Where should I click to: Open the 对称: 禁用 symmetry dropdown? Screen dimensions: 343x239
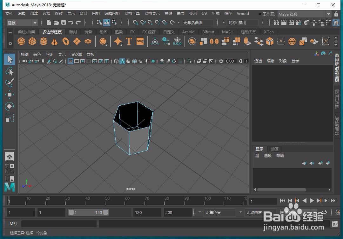[x=243, y=23]
